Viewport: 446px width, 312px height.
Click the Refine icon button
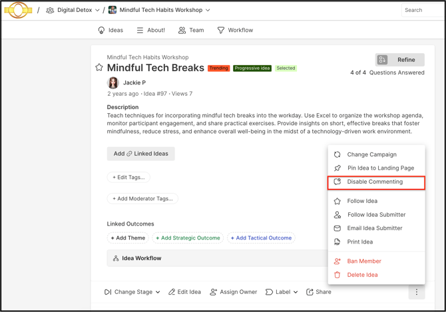(382, 60)
